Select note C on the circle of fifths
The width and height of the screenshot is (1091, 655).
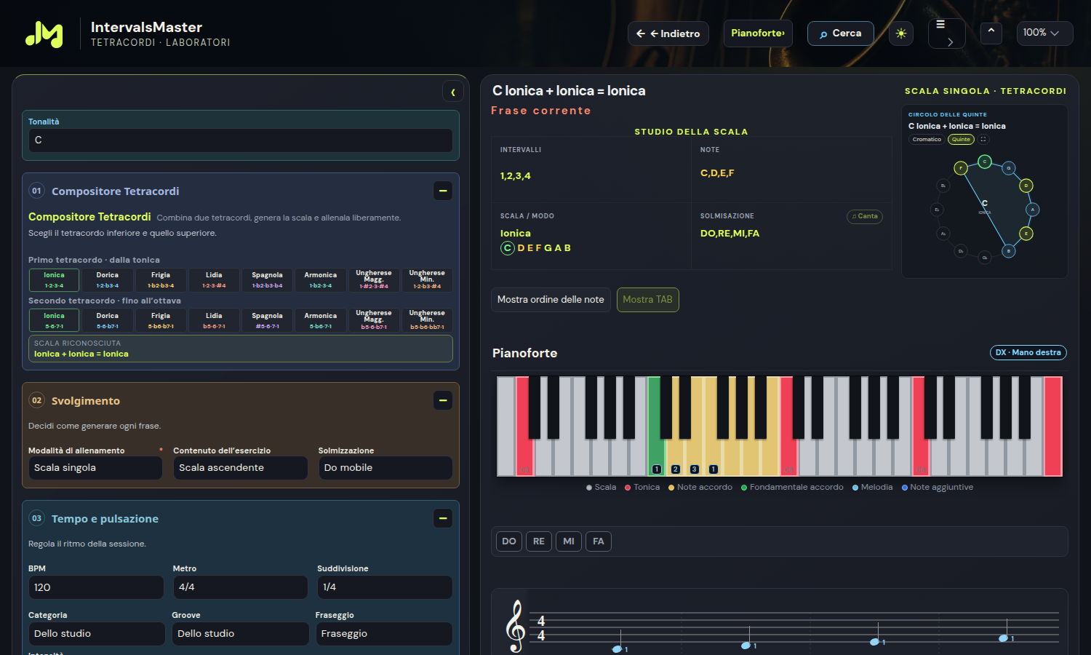(985, 162)
